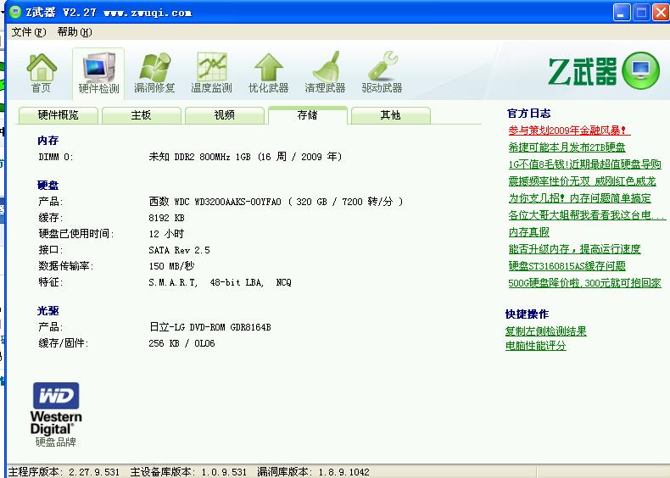Switch to the 视频 tab

click(x=225, y=115)
